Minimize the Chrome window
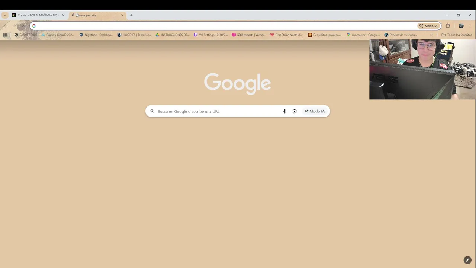476x268 pixels. (447, 15)
